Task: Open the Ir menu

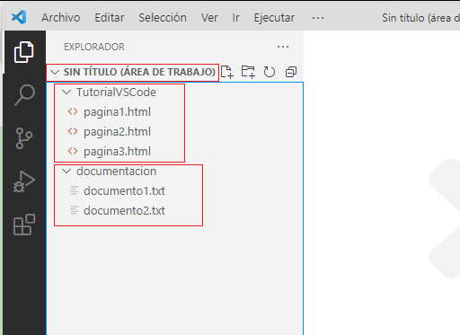Action: (x=235, y=18)
